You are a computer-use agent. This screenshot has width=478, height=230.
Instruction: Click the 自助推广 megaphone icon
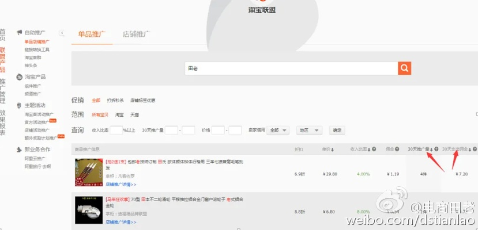coord(19,33)
